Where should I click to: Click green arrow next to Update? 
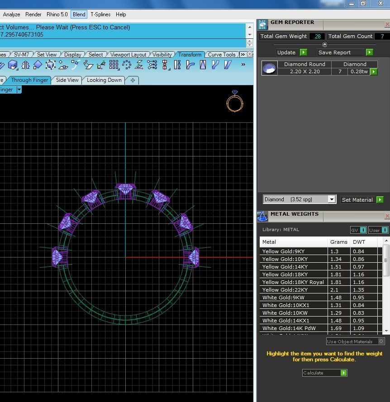click(x=304, y=52)
